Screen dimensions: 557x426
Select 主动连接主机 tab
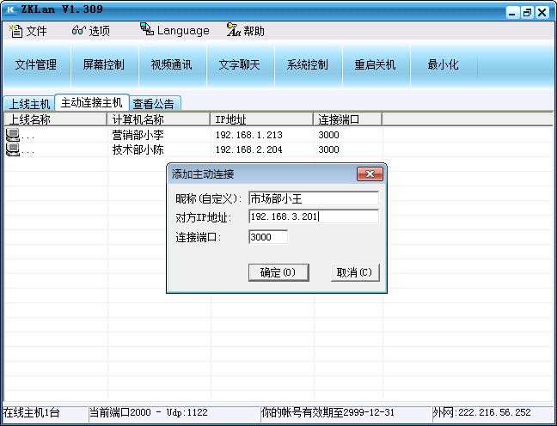tap(92, 103)
